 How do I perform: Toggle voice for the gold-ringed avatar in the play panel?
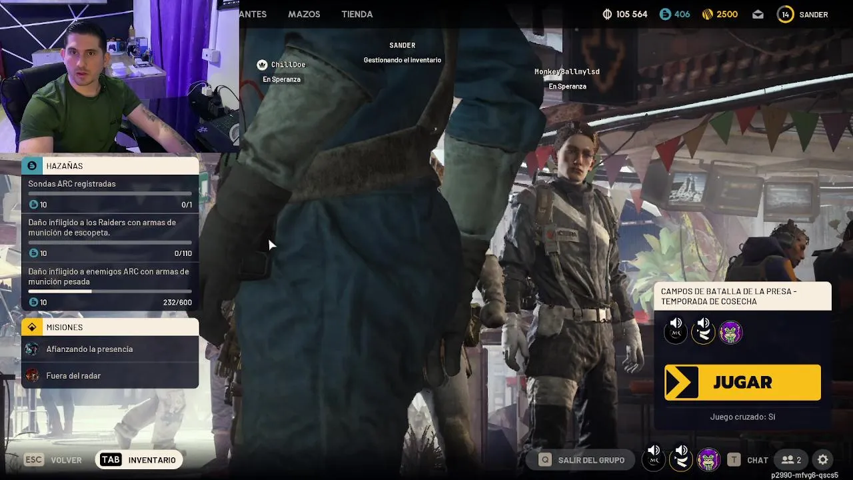(x=703, y=331)
